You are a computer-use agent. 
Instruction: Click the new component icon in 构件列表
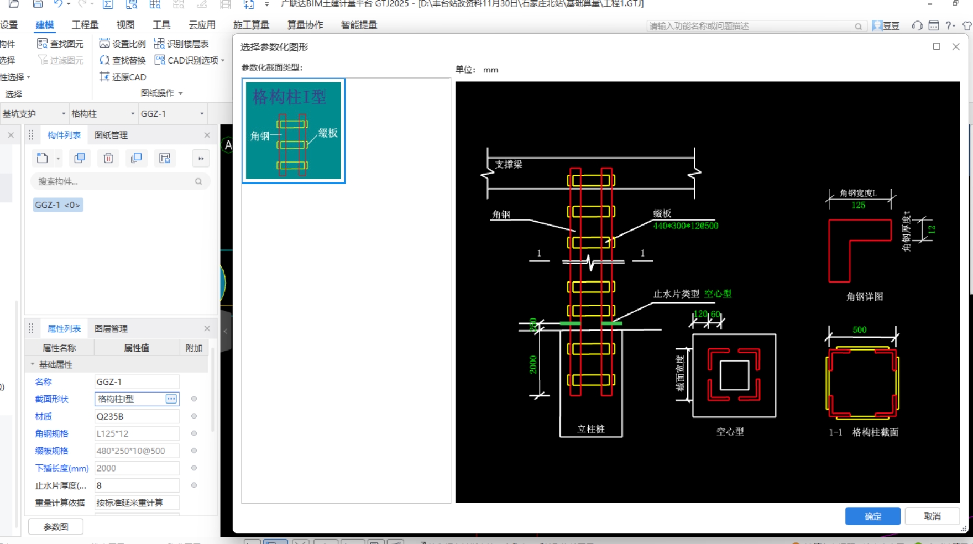tap(43, 158)
